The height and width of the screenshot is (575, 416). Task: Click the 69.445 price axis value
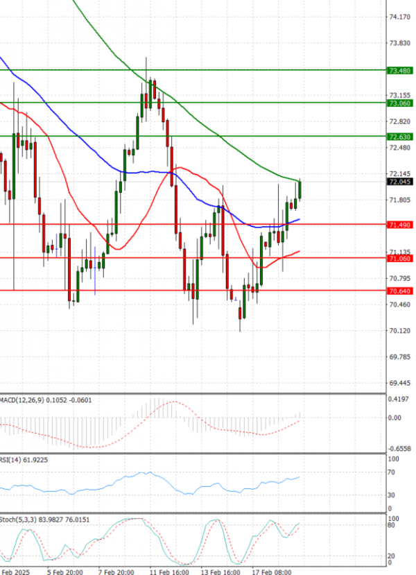pos(400,383)
